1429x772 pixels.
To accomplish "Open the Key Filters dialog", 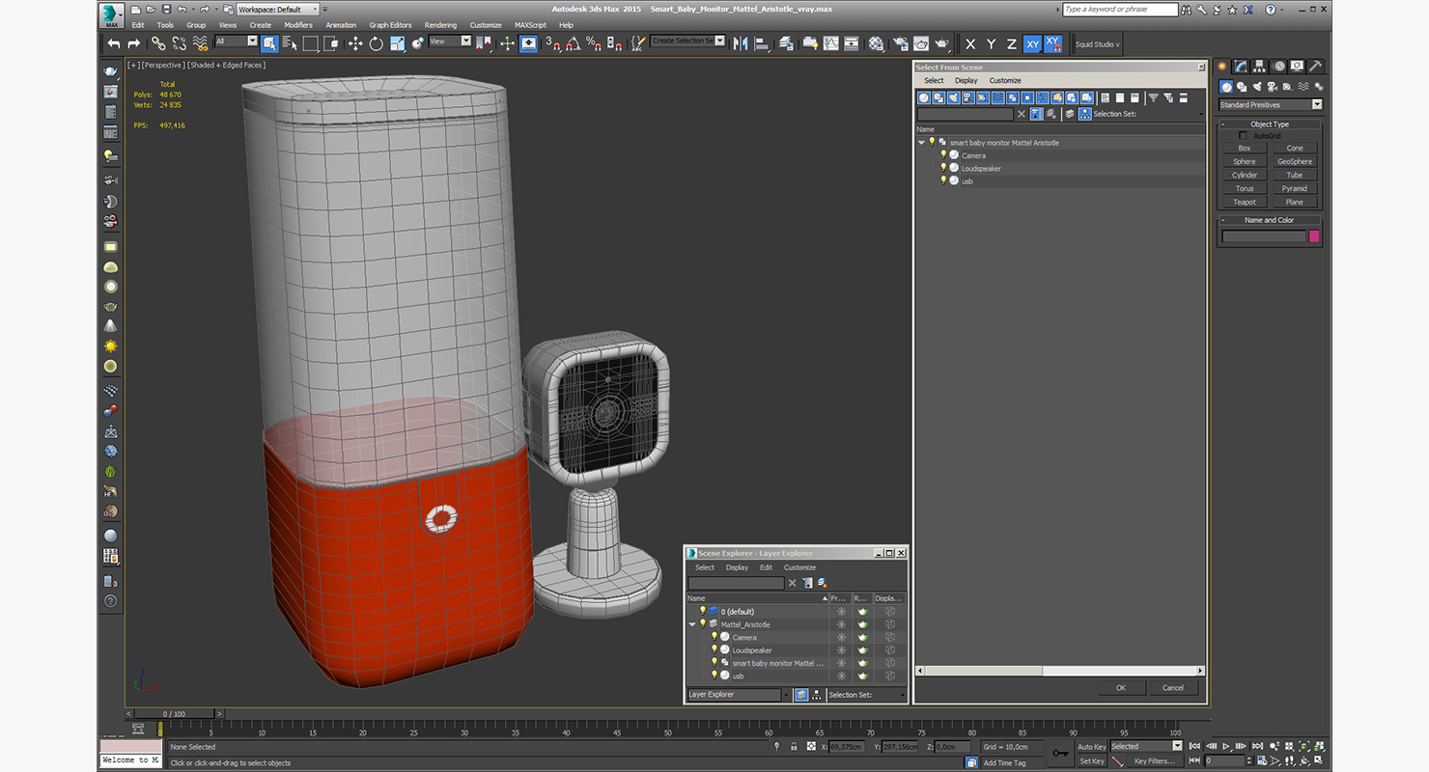I will pos(1155,761).
